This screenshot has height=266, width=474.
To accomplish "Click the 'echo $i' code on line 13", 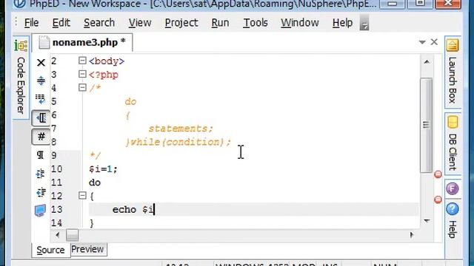I will 133,209.
